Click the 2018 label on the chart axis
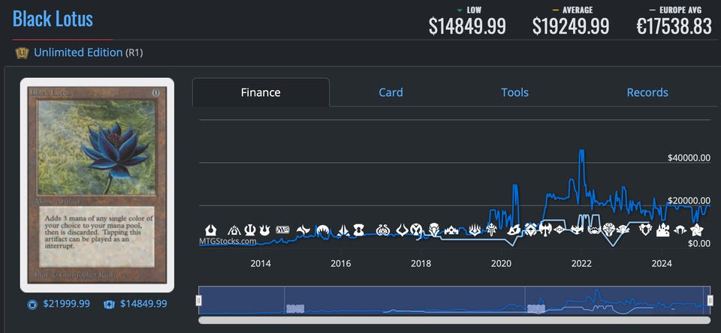This screenshot has width=721, height=333. [421, 264]
